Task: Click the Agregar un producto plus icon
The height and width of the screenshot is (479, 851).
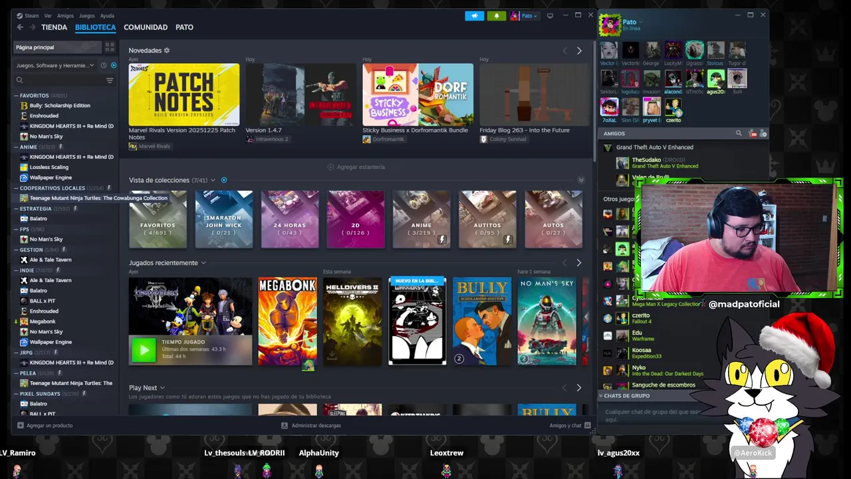Action: click(x=20, y=425)
